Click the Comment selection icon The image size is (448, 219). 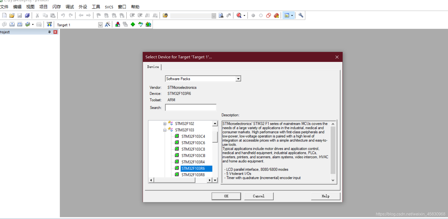click(148, 16)
